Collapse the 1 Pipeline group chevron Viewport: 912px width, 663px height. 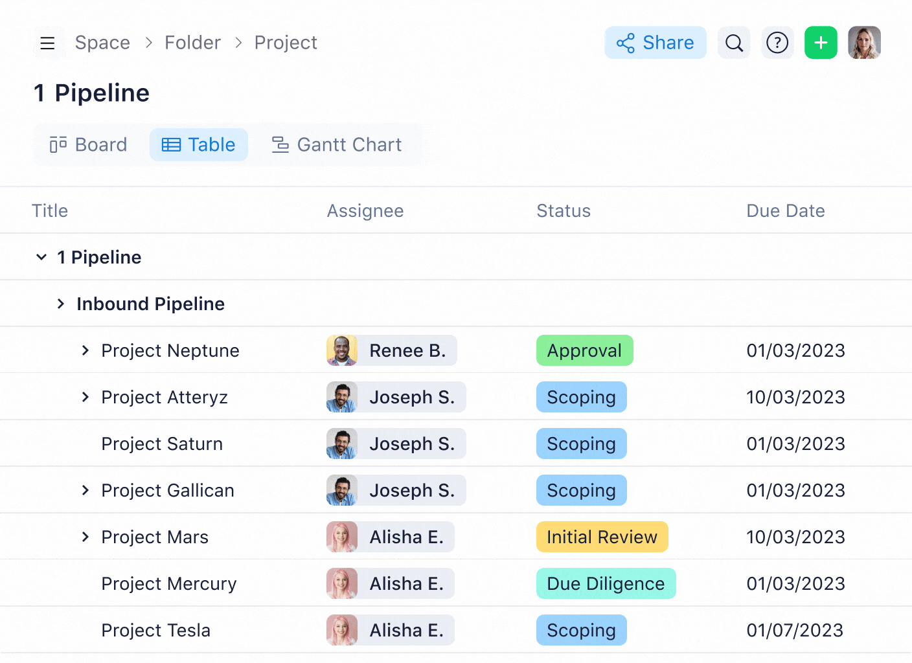point(41,257)
